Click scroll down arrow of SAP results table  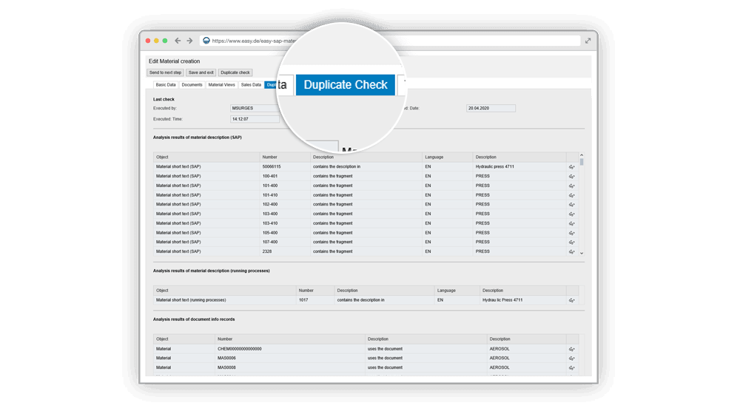click(x=582, y=254)
